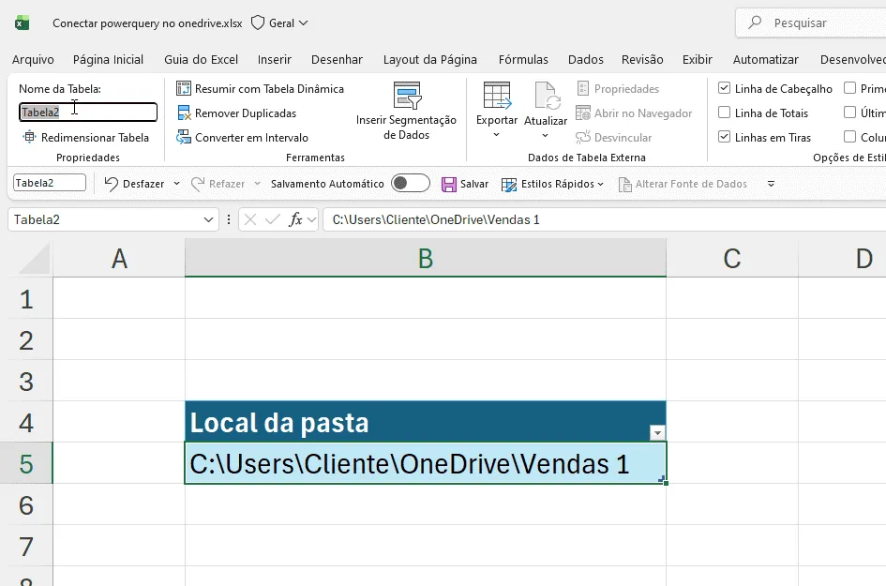The height and width of the screenshot is (586, 886).
Task: Click the Geral sensitivity shield icon
Action: (x=258, y=23)
